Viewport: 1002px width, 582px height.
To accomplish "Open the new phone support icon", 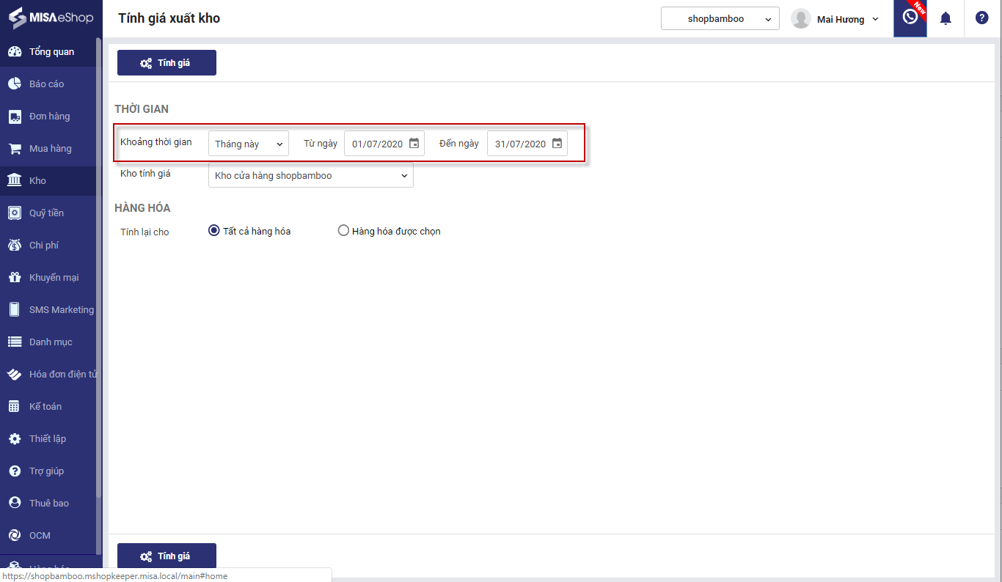I will 910,18.
